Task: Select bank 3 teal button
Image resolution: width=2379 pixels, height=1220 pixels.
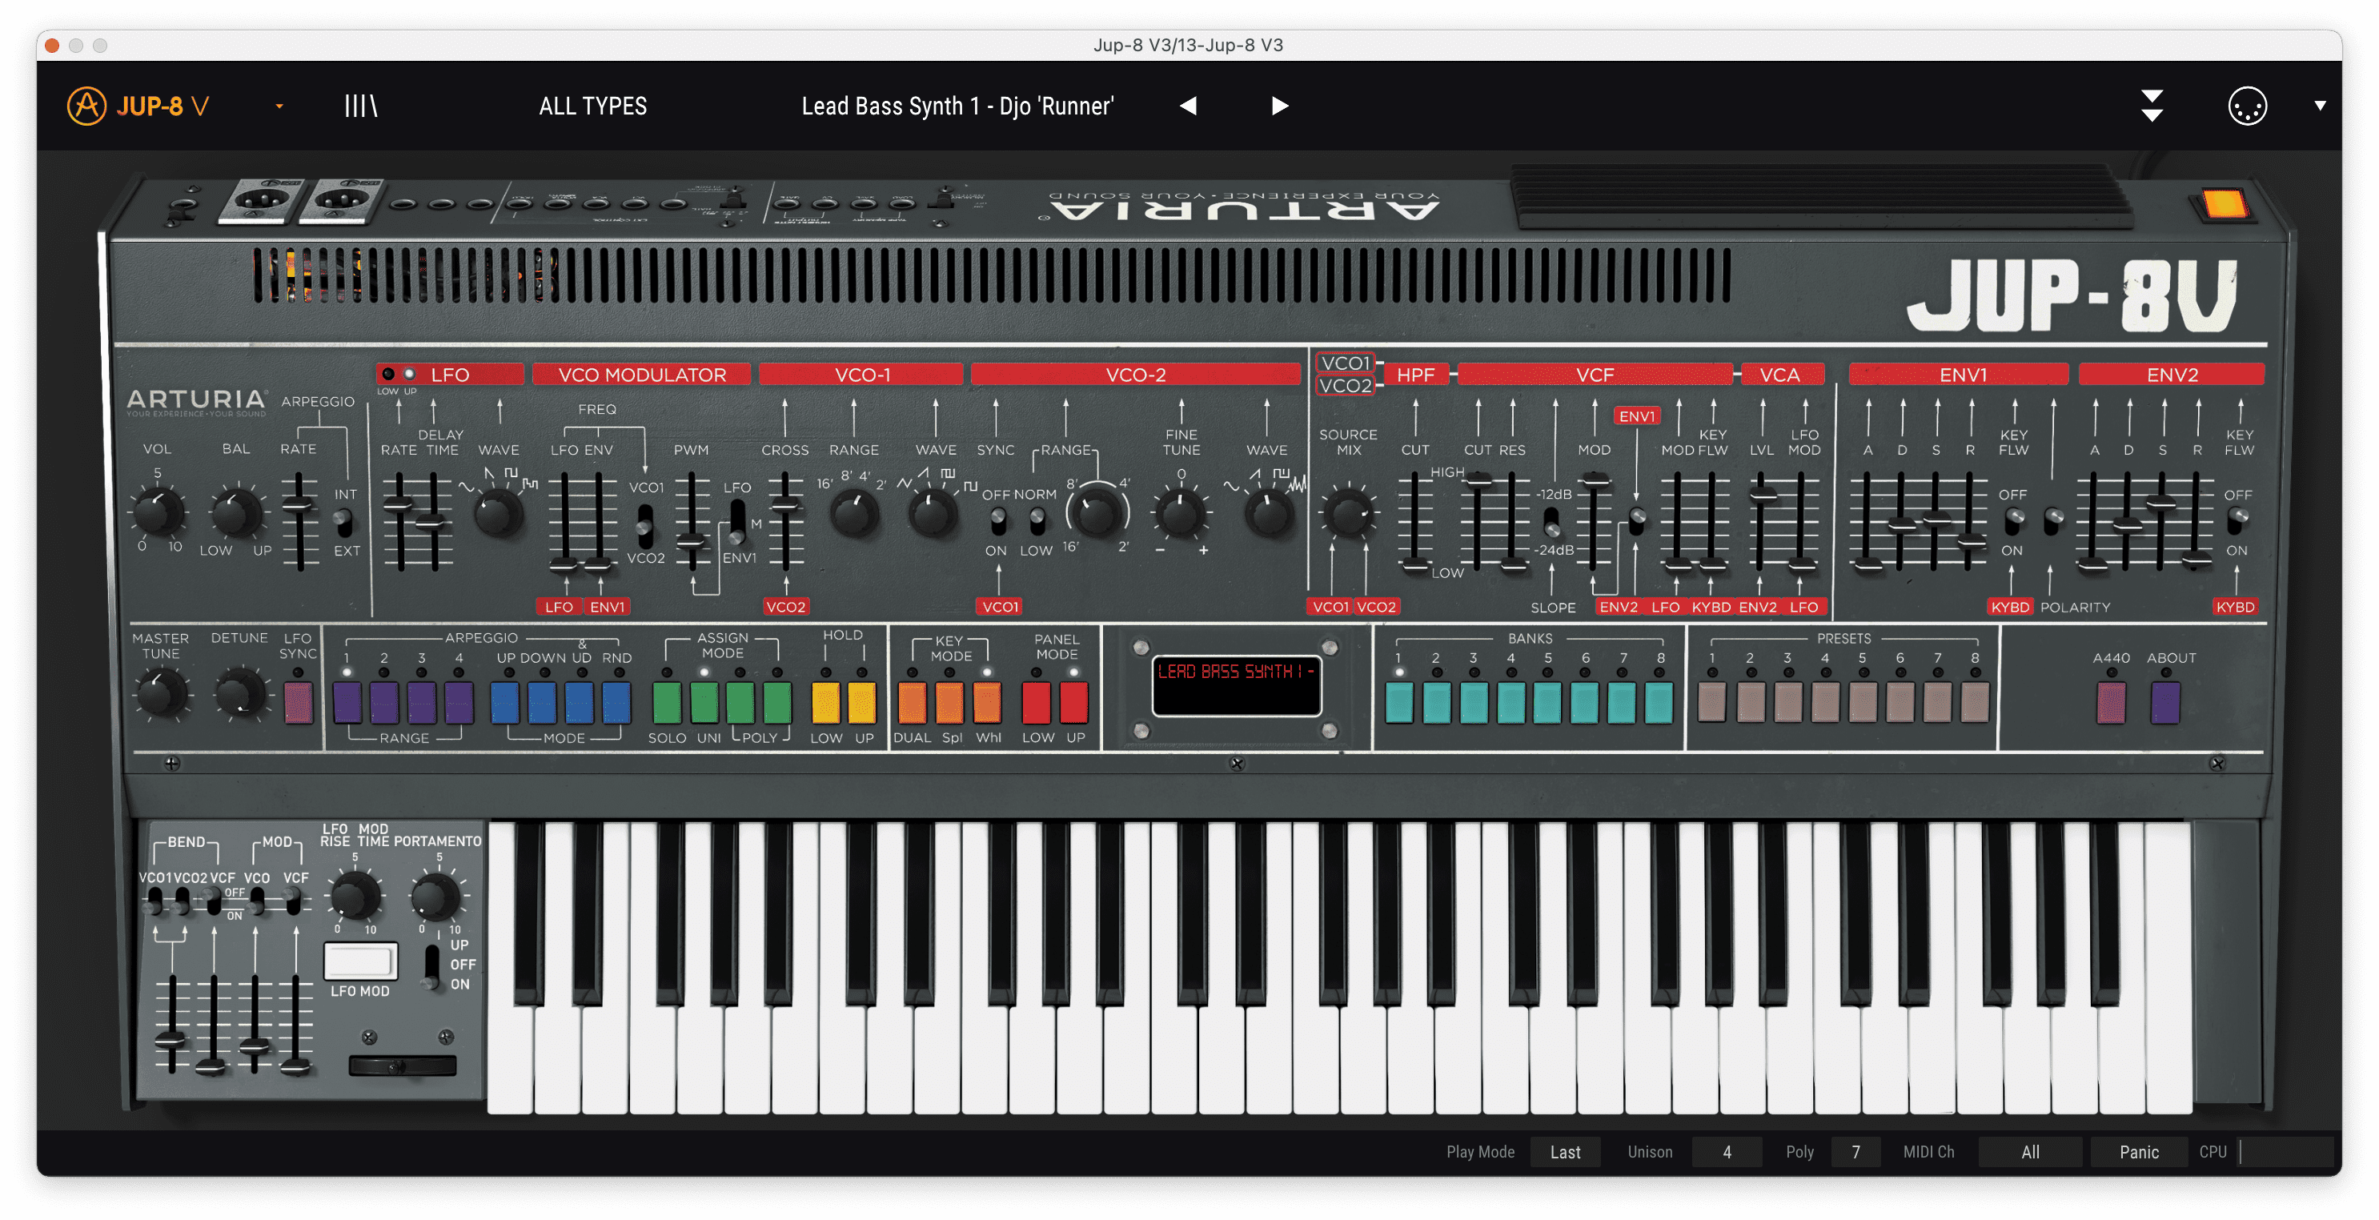Action: click(1473, 704)
